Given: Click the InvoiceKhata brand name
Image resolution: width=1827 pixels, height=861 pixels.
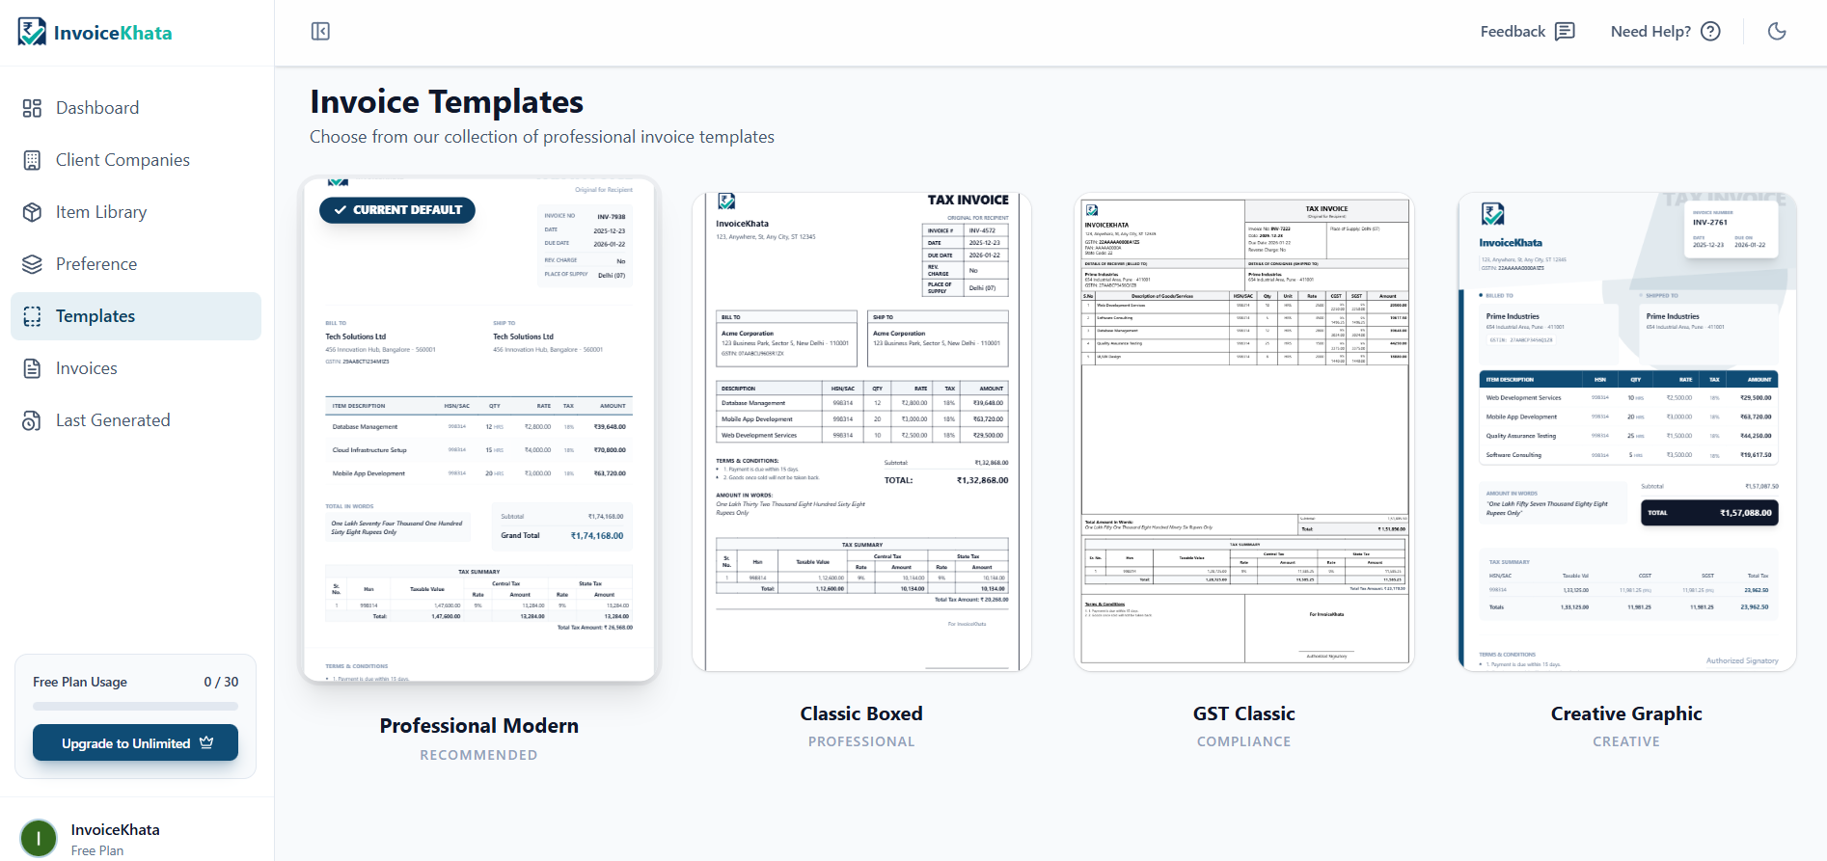Looking at the screenshot, I should point(113,33).
